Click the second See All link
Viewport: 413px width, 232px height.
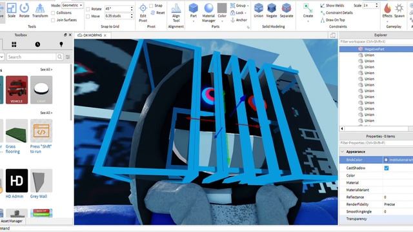coord(46,113)
